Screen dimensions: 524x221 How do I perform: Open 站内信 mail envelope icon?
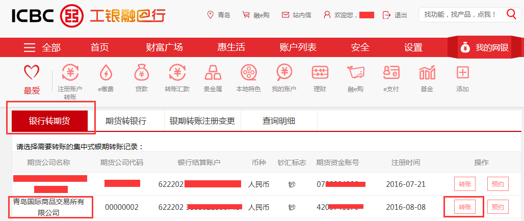pos(285,15)
